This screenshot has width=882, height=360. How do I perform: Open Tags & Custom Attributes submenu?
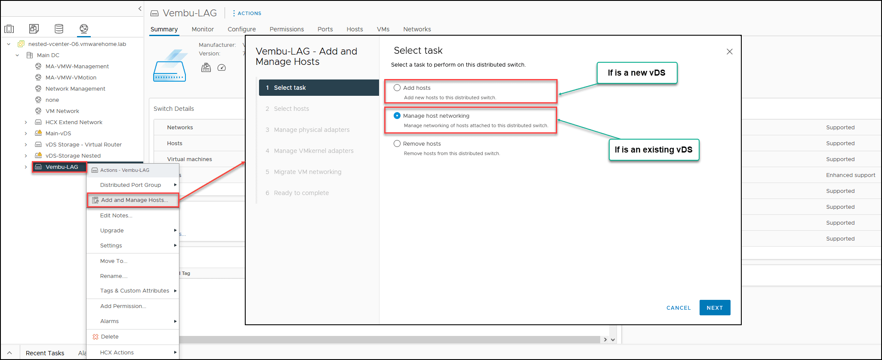coord(133,291)
